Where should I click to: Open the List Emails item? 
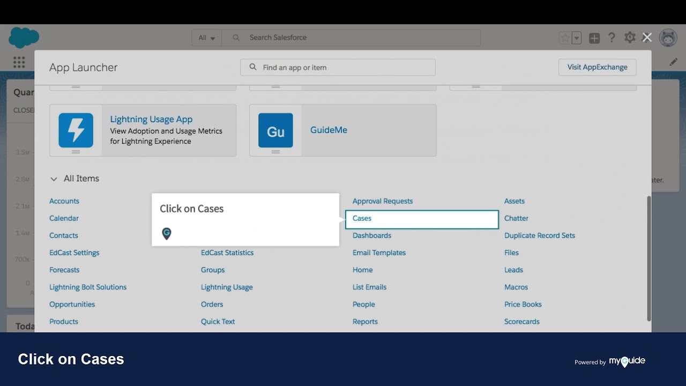click(370, 287)
